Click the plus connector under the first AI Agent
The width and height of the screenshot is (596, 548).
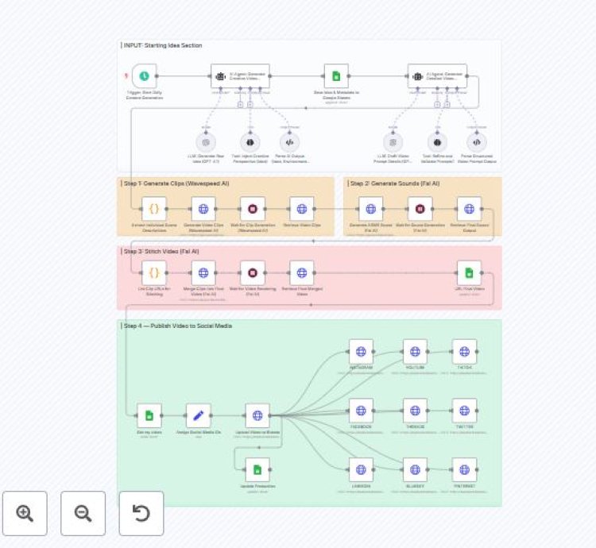239,105
